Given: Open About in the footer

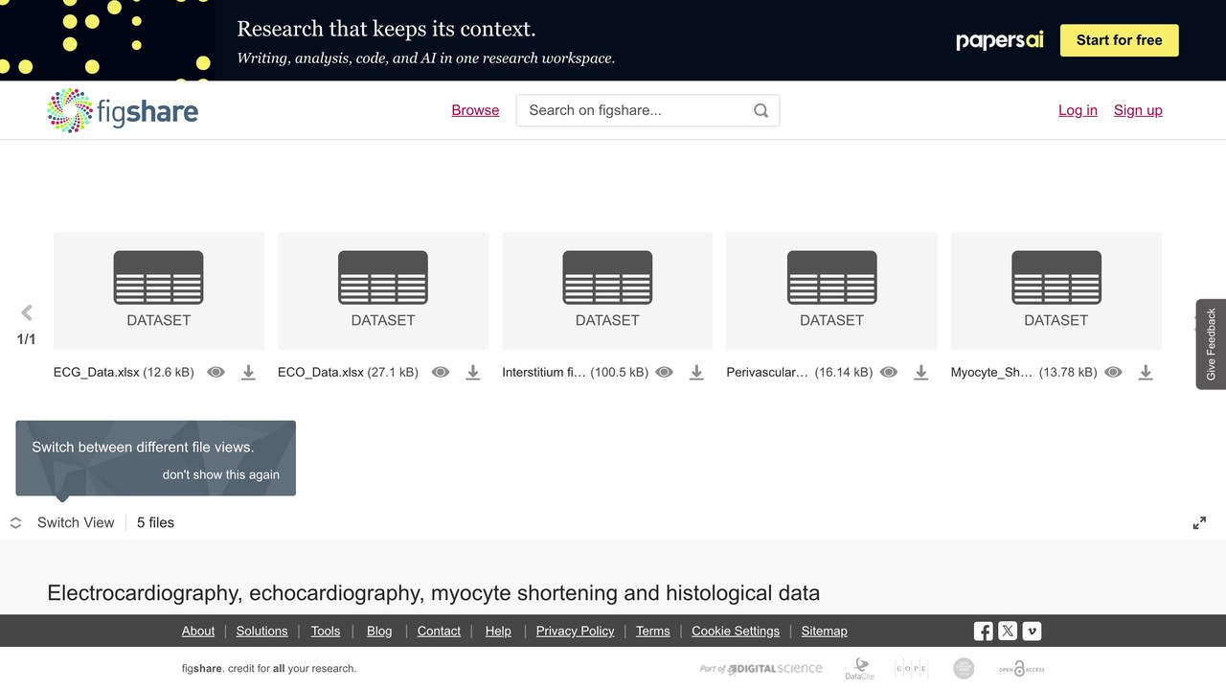Looking at the screenshot, I should [x=198, y=631].
